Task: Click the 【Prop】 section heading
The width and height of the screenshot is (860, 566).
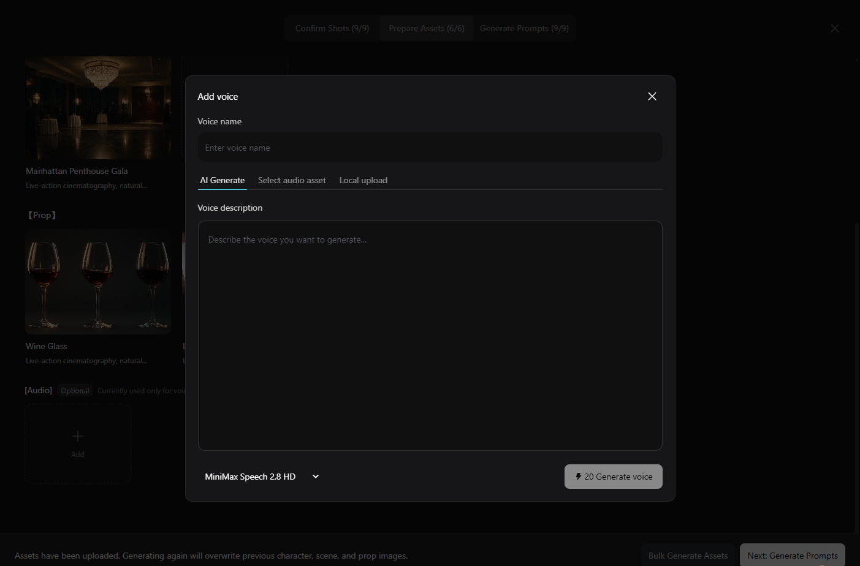Action: tap(42, 215)
